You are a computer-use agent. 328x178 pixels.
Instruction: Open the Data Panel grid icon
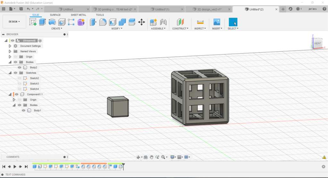[x=4, y=9]
